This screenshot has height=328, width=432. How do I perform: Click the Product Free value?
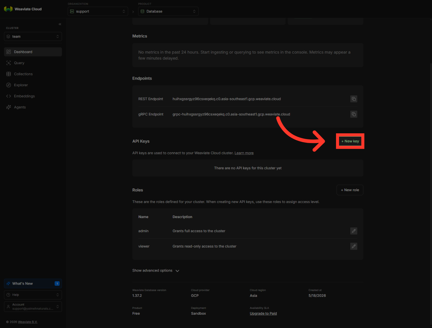click(136, 313)
